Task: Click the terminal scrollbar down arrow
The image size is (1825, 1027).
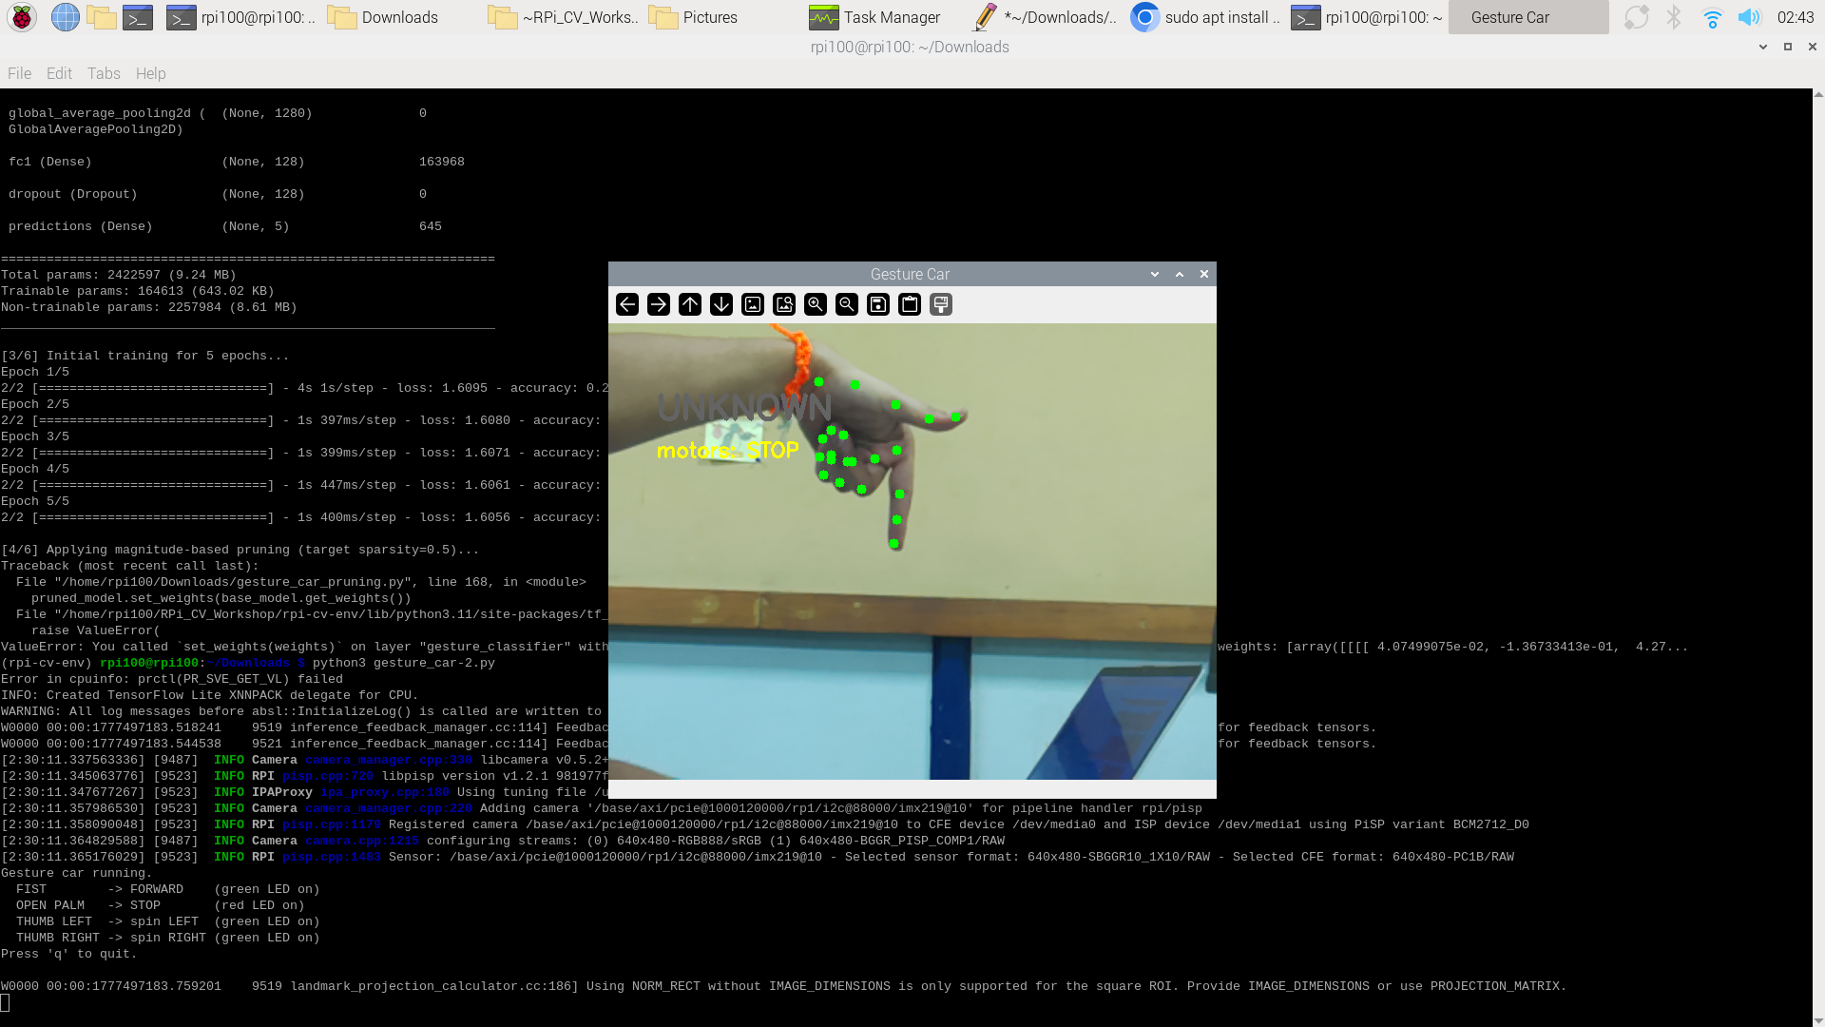Action: tap(1818, 1021)
